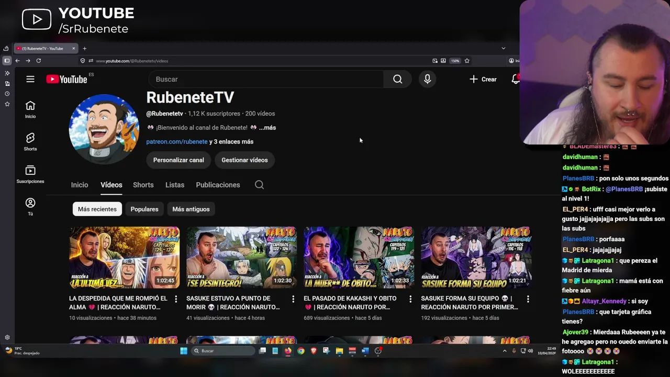Click the YouTube Buscar search field
Viewport: 670px width, 377px height.
(x=266, y=79)
